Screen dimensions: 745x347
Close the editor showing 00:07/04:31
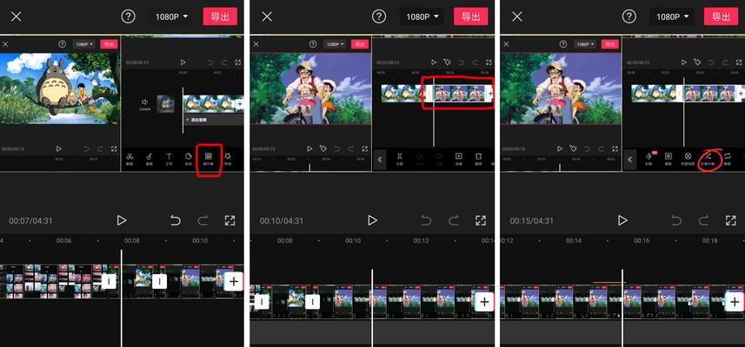pos(17,16)
